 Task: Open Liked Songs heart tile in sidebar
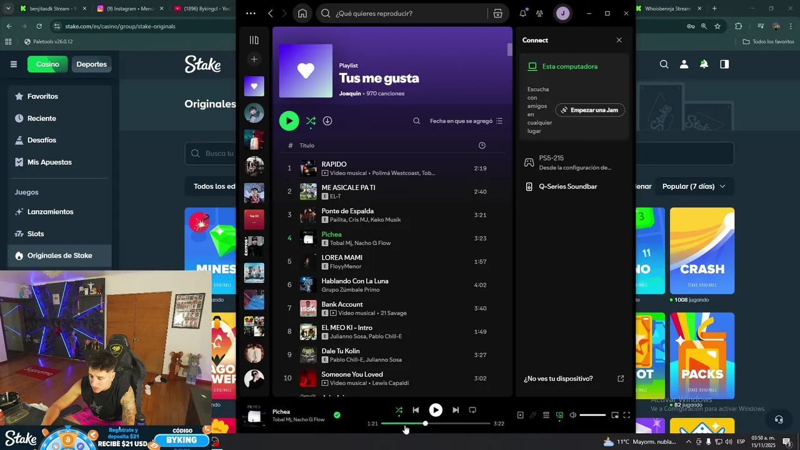pyautogui.click(x=254, y=86)
